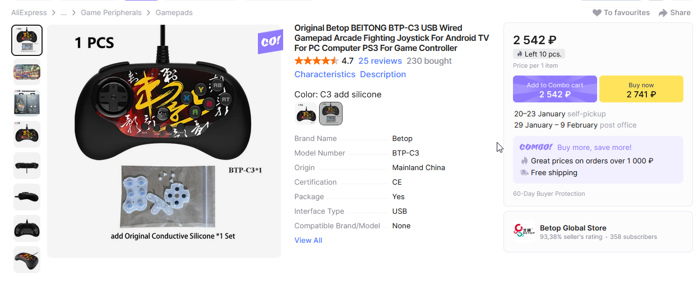Select the first color variant swatch
The width and height of the screenshot is (698, 282).
306,114
